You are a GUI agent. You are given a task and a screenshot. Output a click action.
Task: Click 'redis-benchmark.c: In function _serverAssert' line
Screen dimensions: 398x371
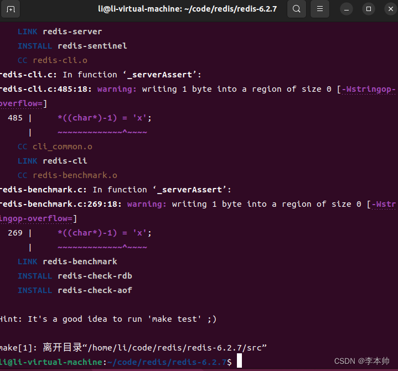(x=116, y=190)
